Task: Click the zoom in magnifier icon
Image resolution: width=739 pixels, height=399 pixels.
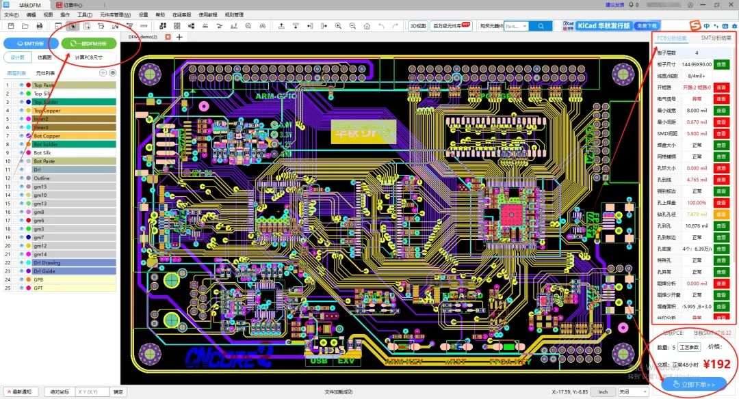Action: click(x=339, y=26)
